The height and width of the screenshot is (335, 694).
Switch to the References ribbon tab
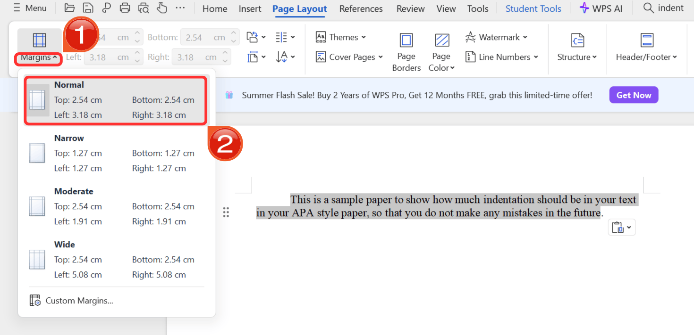361,8
